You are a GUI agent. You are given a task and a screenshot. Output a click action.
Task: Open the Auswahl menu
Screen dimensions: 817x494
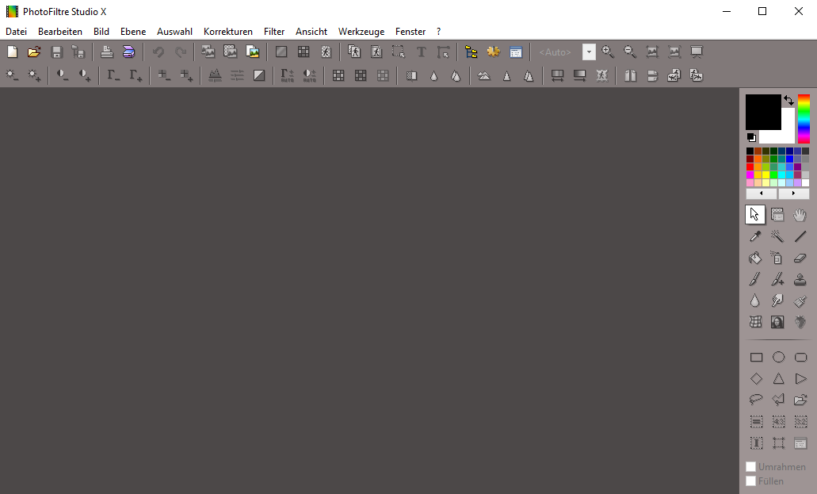pos(174,31)
